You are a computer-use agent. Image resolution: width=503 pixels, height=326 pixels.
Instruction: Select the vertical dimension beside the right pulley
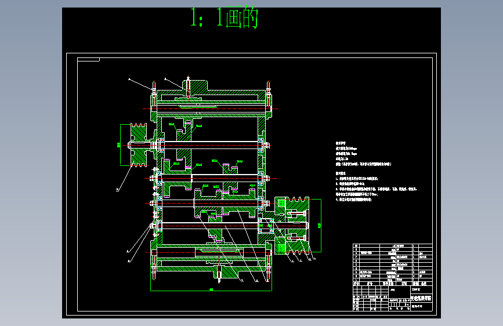pyautogui.click(x=320, y=226)
